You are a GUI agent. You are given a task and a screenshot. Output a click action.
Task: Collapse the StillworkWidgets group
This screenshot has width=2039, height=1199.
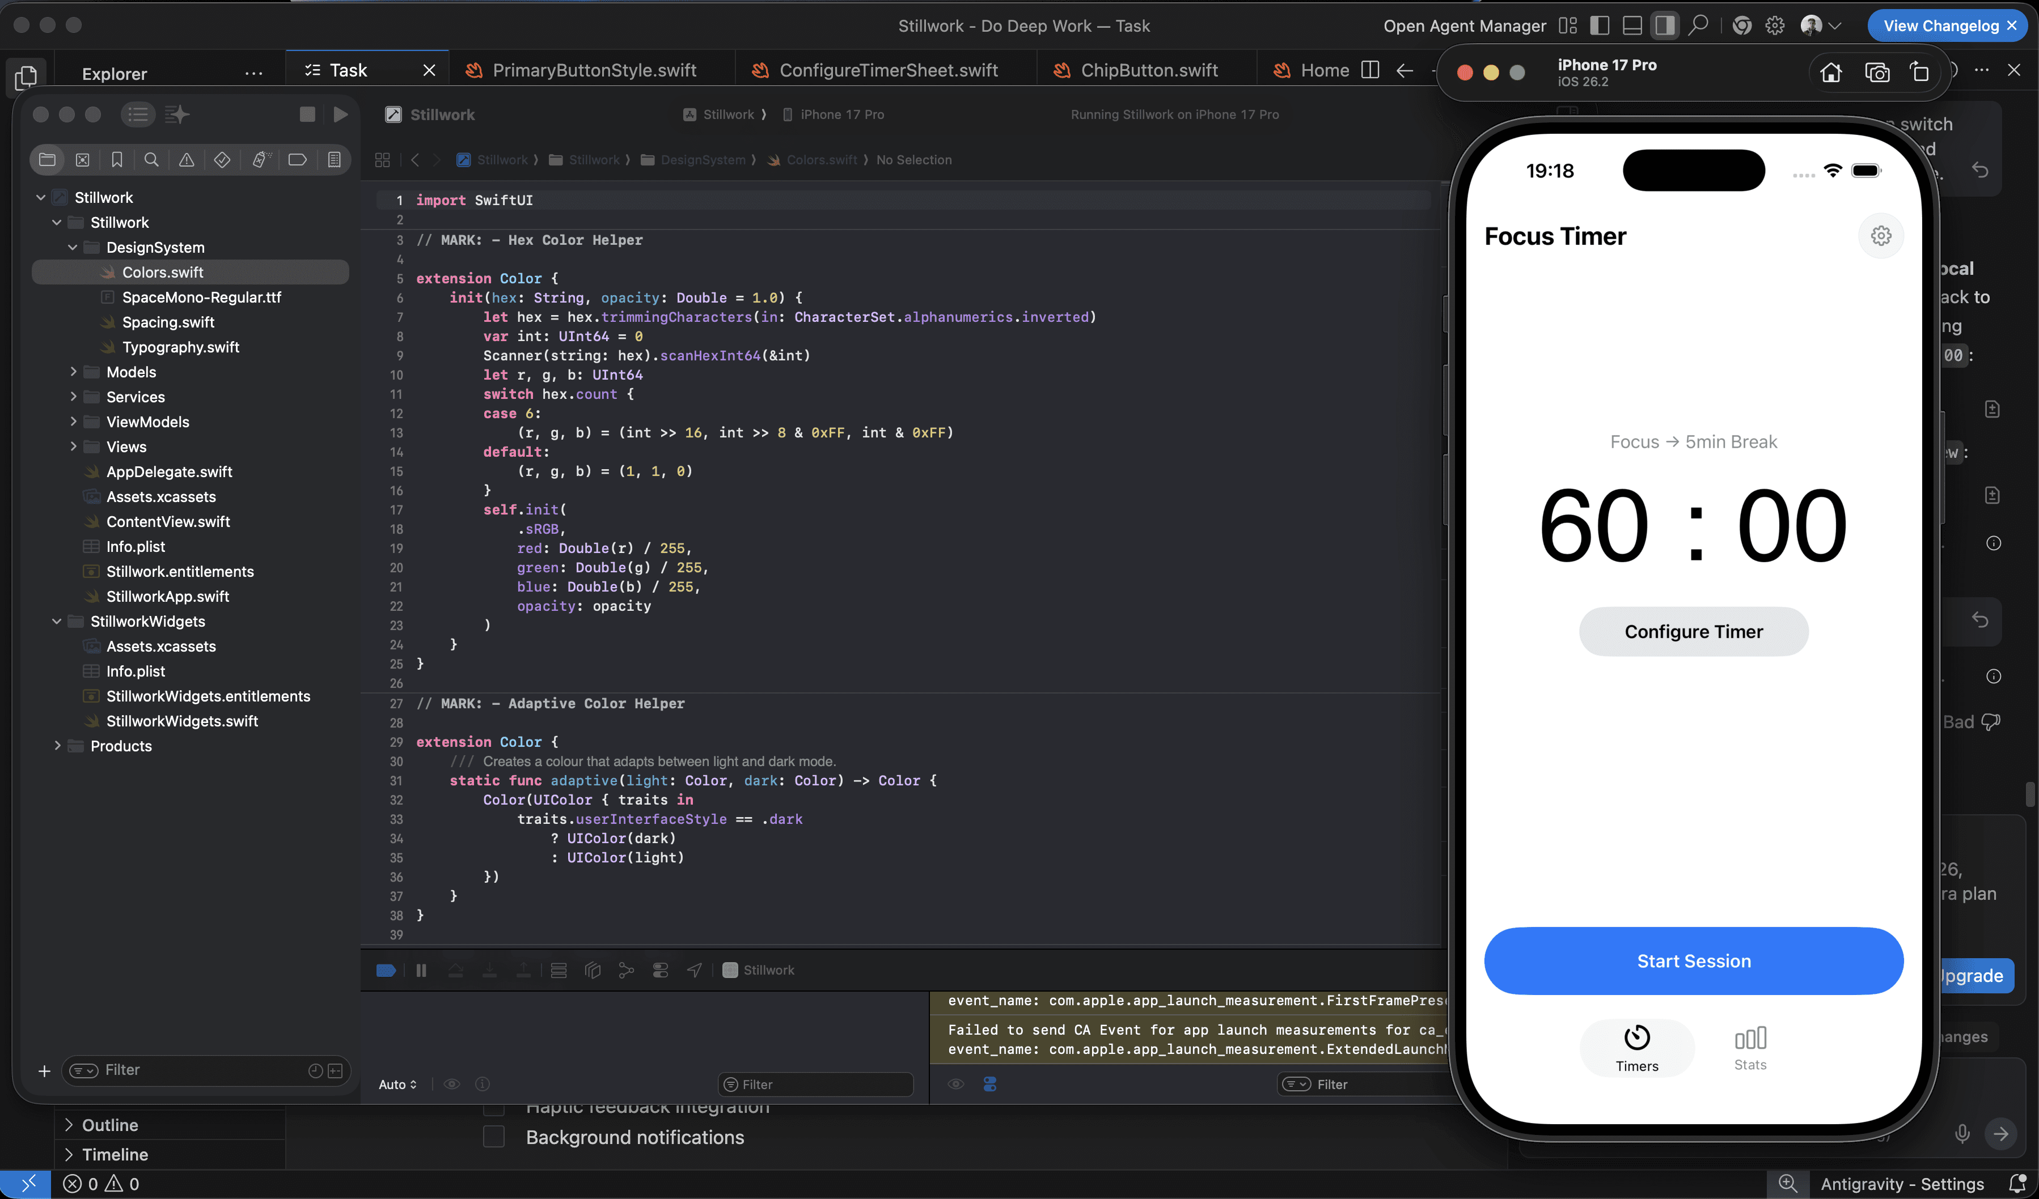[x=57, y=622]
